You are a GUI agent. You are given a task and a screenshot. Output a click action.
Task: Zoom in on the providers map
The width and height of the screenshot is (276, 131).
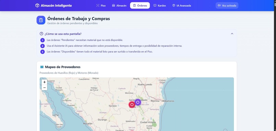(x=45, y=82)
